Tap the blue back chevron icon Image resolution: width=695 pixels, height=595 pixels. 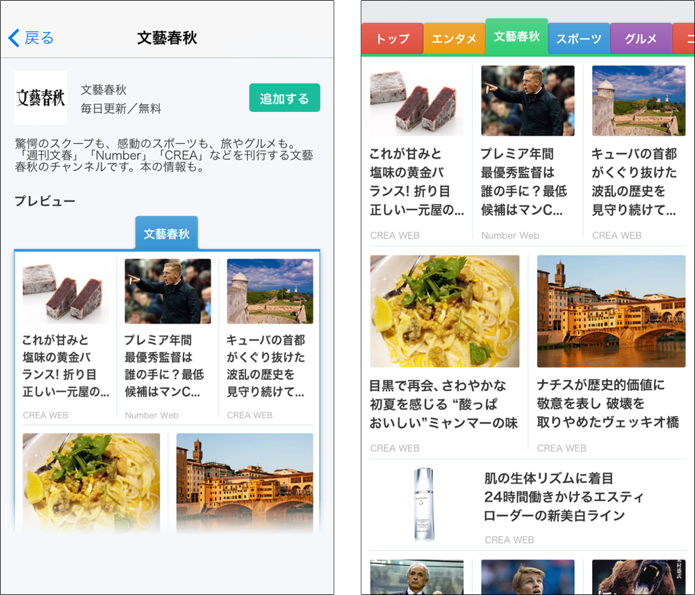click(14, 38)
